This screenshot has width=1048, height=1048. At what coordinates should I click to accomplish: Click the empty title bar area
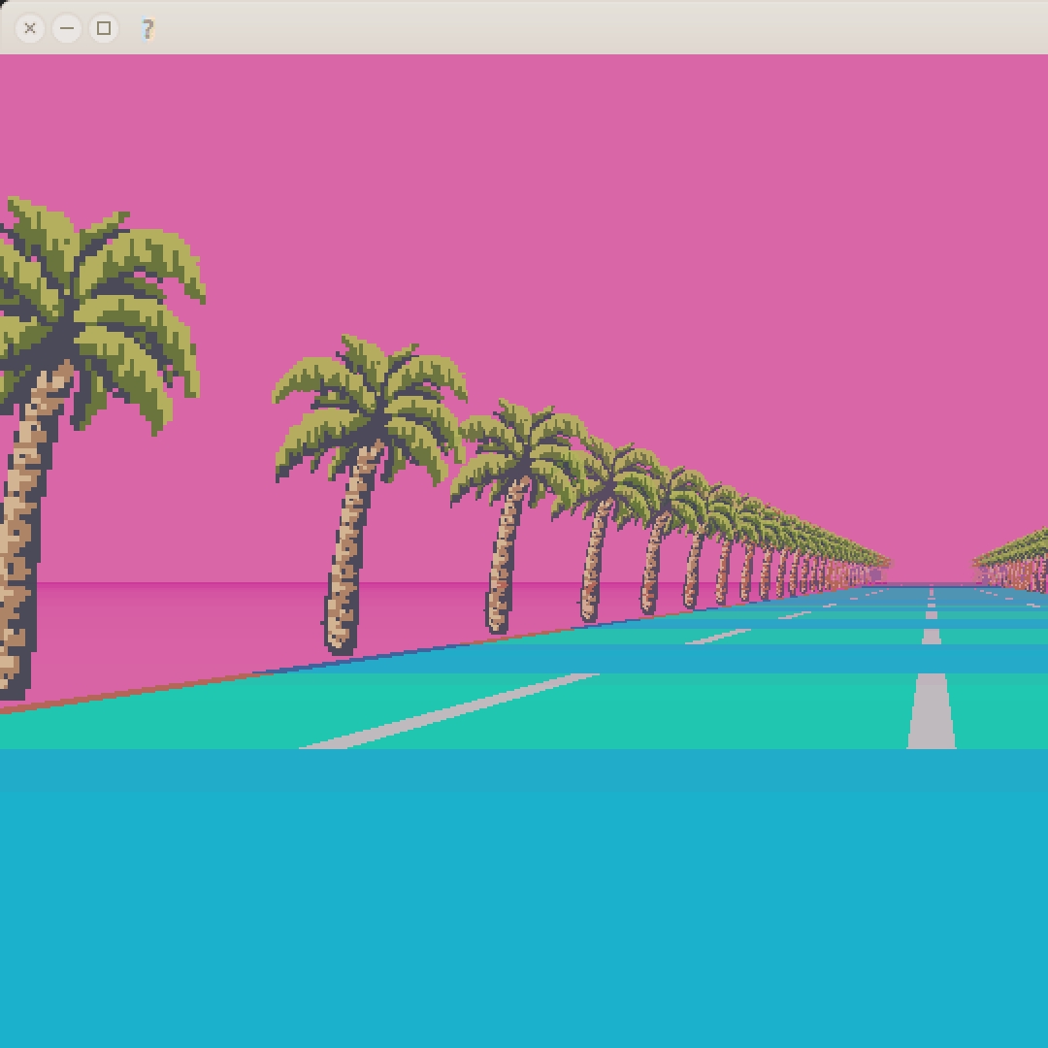[602, 28]
